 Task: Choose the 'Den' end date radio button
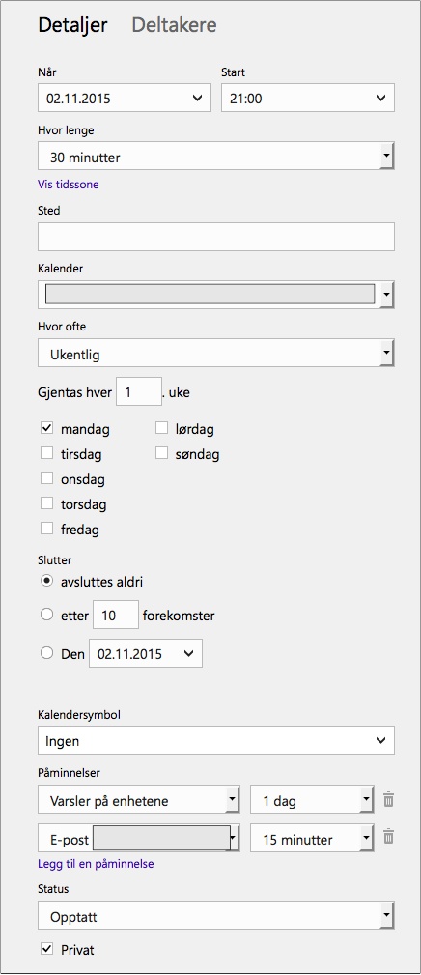[x=46, y=653]
